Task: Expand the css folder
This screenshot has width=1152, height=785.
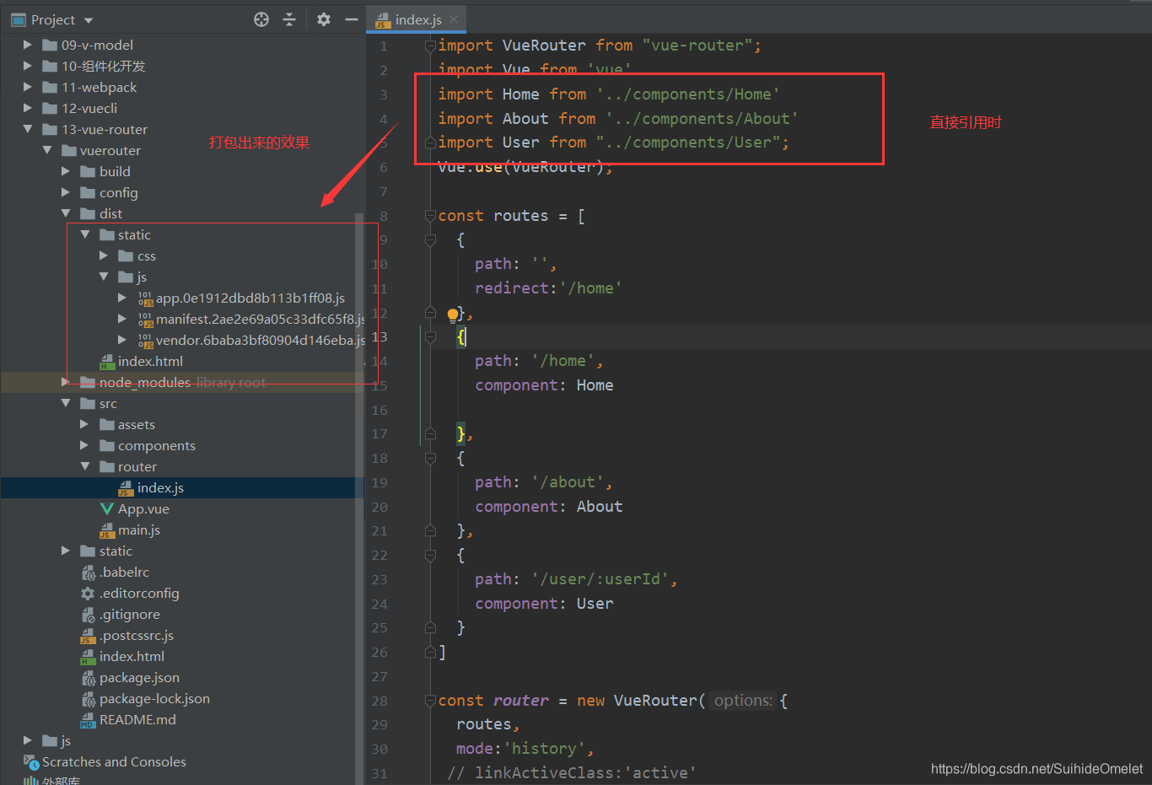Action: [104, 256]
